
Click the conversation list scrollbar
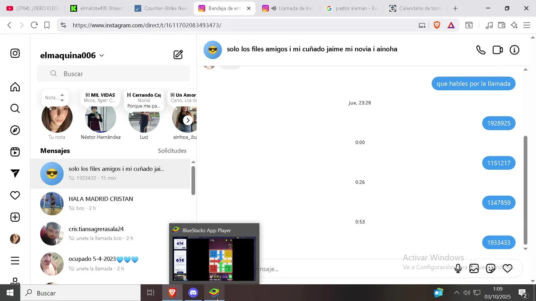pos(193,181)
